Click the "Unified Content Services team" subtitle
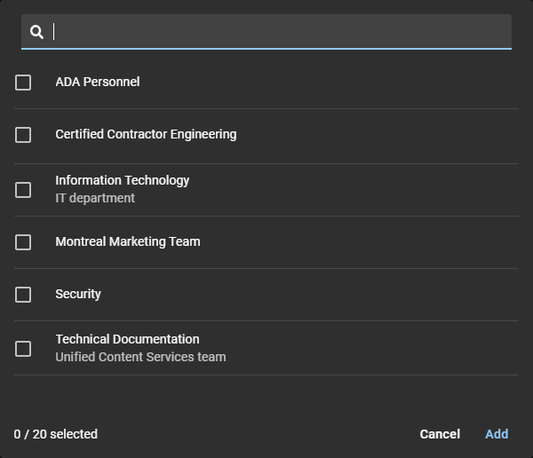The width and height of the screenshot is (533, 458). pyautogui.click(x=140, y=357)
